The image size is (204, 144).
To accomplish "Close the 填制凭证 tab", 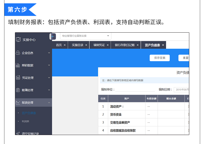I will [x=108, y=45].
